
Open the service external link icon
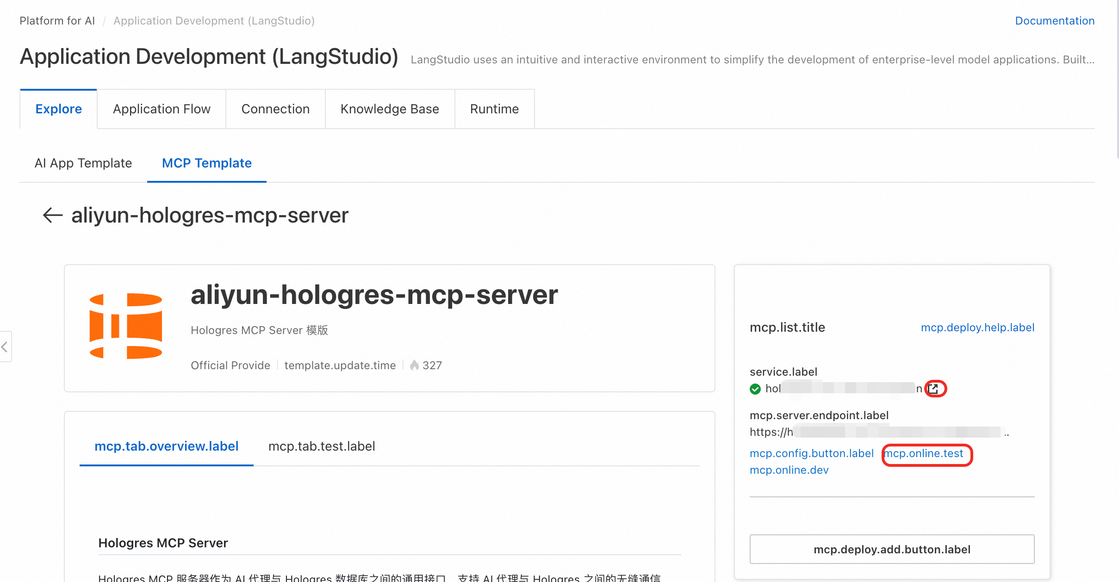pos(933,389)
